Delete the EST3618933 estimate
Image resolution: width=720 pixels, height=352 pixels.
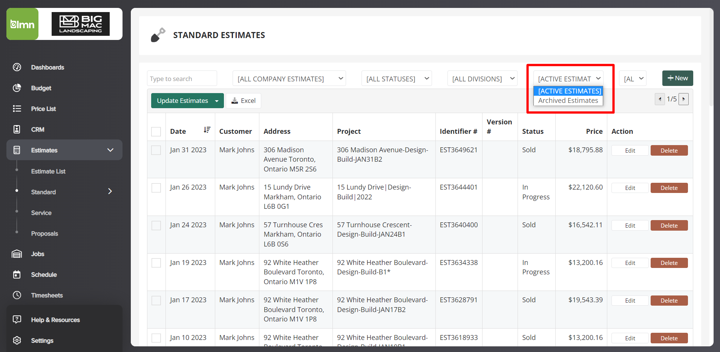(669, 338)
